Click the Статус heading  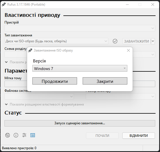click(x=13, y=113)
